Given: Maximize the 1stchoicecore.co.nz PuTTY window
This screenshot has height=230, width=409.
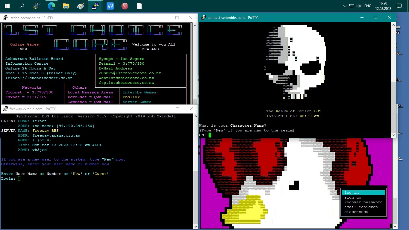Looking at the screenshot, I should pyautogui.click(x=177, y=18).
